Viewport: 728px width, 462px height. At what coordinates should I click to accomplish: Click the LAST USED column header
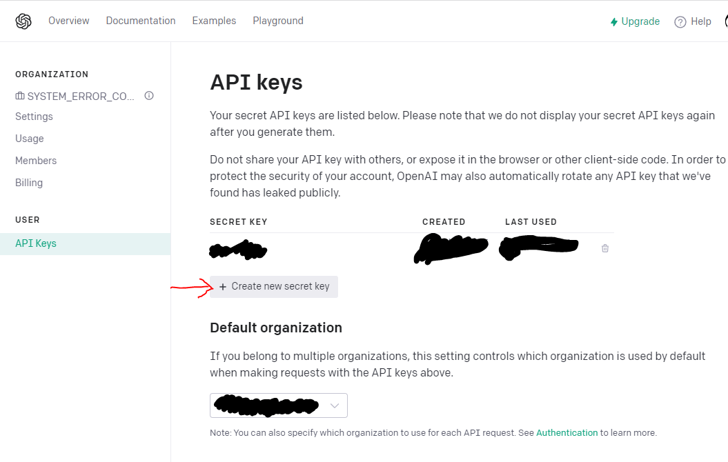point(531,222)
